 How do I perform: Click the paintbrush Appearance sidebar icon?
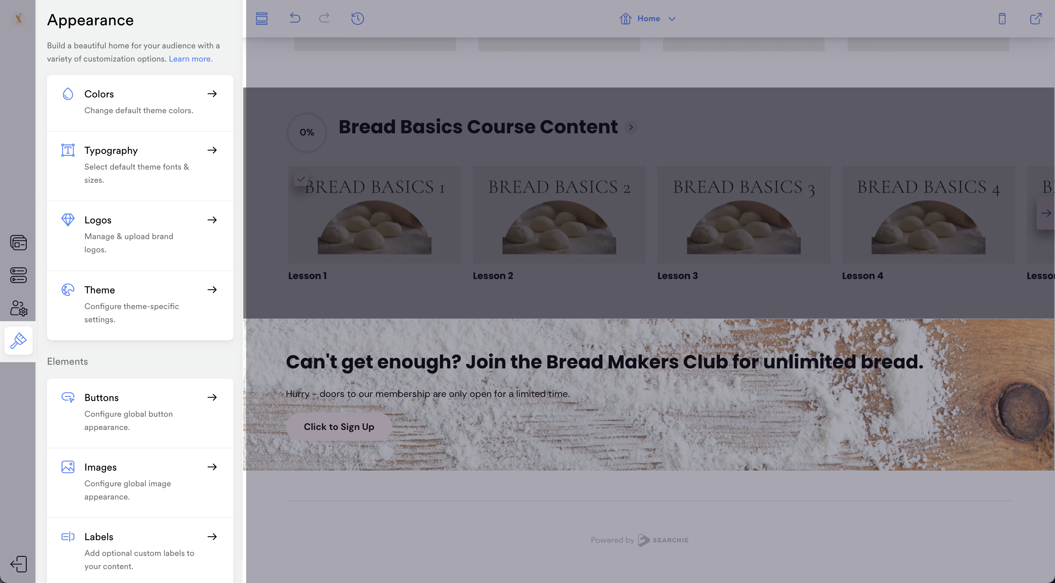(18, 341)
